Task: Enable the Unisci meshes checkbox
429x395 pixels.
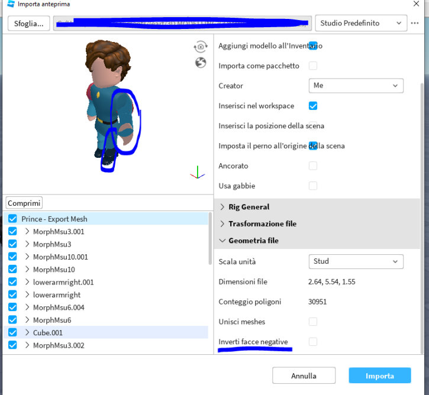Action: click(313, 322)
